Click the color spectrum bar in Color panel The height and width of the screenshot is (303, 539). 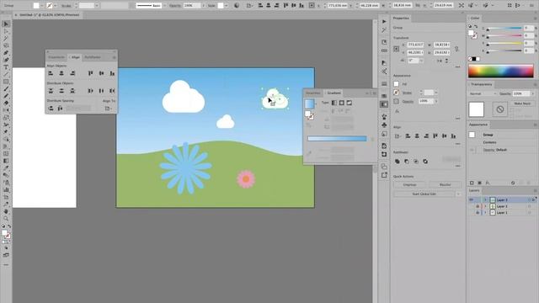tap(501, 71)
